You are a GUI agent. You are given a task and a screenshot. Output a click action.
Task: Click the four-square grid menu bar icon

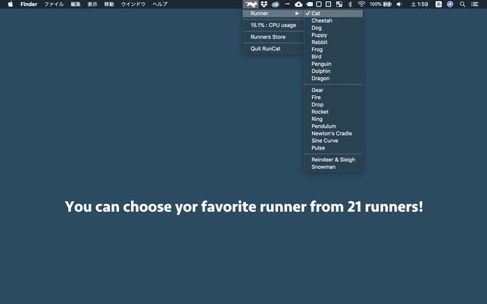pyautogui.click(x=339, y=5)
